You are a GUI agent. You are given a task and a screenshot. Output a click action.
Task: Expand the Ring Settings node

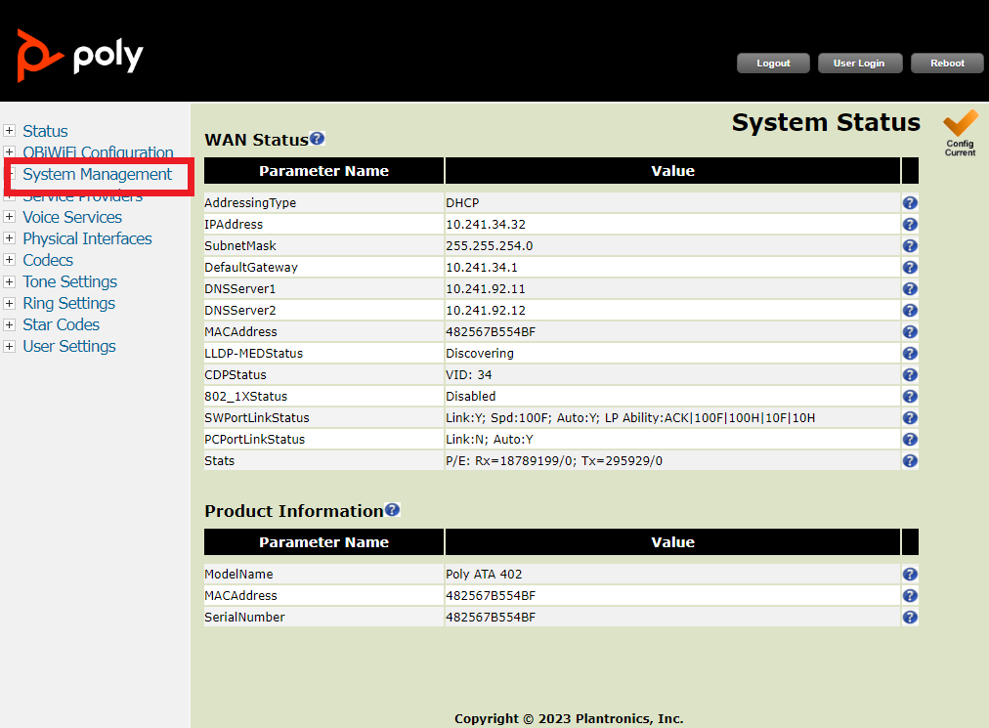10,303
